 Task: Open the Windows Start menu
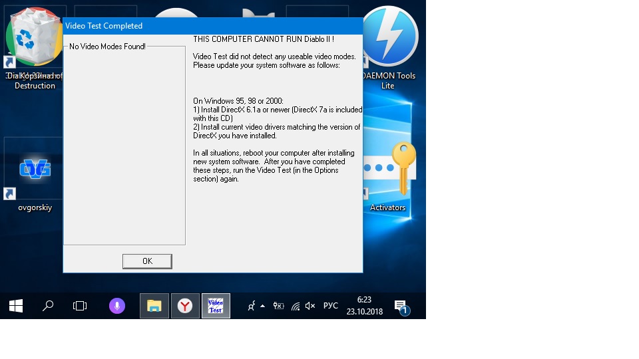pyautogui.click(x=16, y=306)
